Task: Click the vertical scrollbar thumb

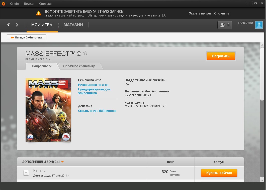Action: pyautogui.click(x=262, y=74)
